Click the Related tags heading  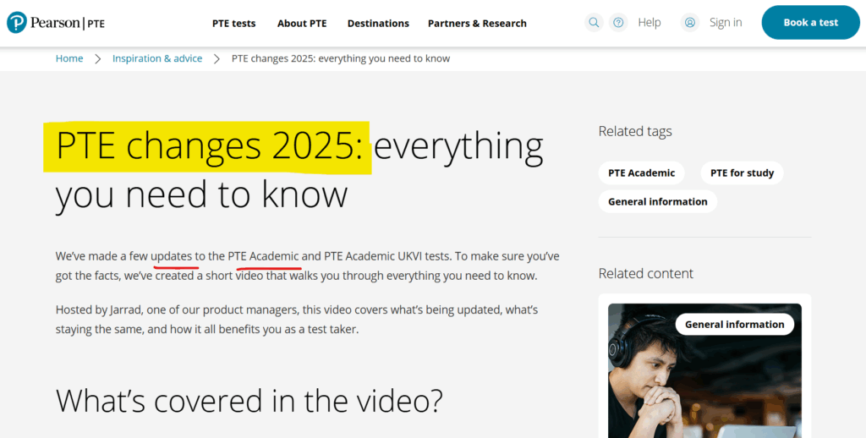(x=635, y=131)
